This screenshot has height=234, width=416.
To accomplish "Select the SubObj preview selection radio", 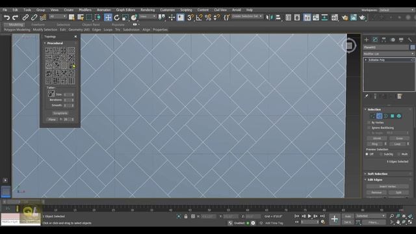I will [x=381, y=154].
